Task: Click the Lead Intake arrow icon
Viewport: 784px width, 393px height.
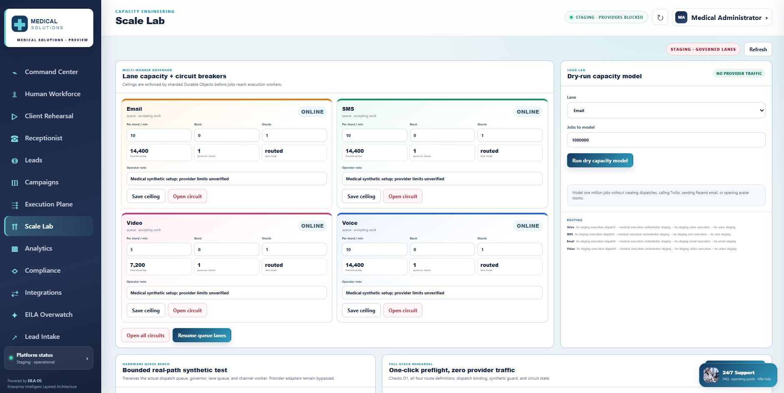Action: [x=15, y=337]
